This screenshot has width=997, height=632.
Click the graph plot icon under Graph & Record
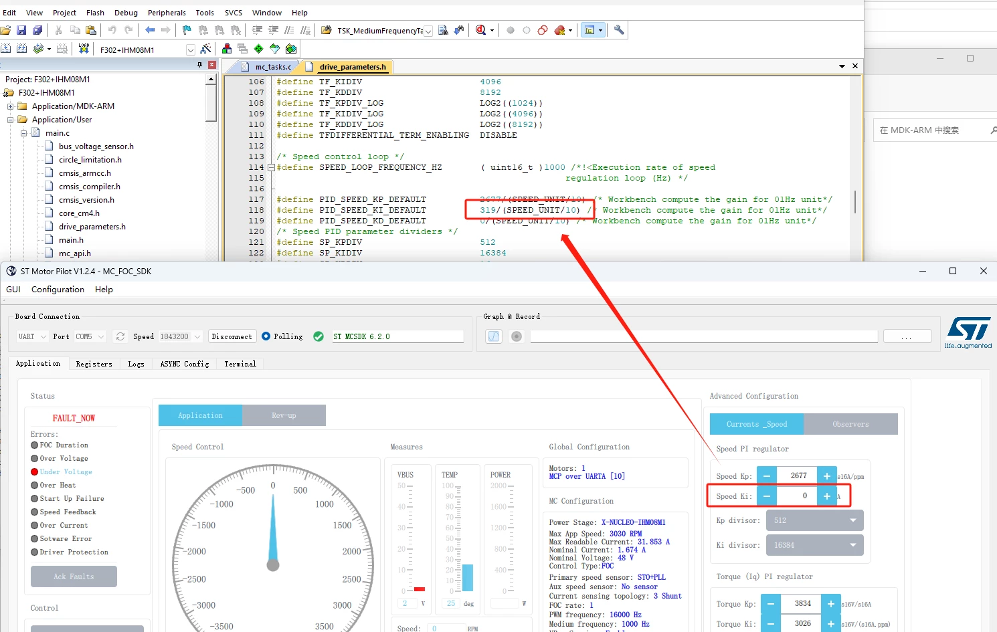494,336
